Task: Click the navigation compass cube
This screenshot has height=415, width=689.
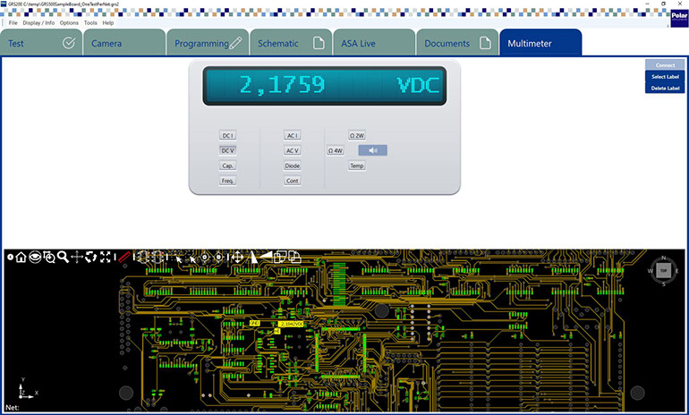Action: [663, 268]
